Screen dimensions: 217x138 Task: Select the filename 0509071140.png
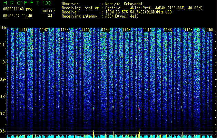(18, 9)
